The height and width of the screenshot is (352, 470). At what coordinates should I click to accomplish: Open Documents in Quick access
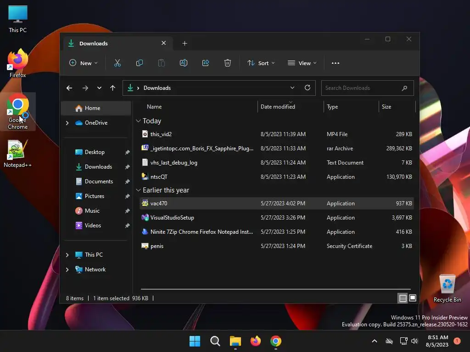(x=96, y=181)
